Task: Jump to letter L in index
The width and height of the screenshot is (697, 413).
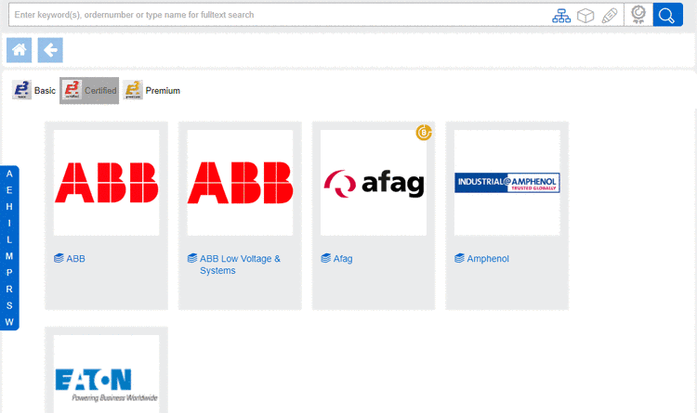Action: [9, 239]
